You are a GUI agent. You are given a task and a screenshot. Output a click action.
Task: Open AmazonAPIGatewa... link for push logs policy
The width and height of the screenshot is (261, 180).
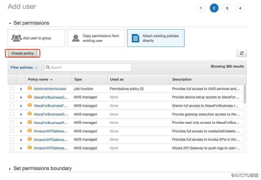51,148
